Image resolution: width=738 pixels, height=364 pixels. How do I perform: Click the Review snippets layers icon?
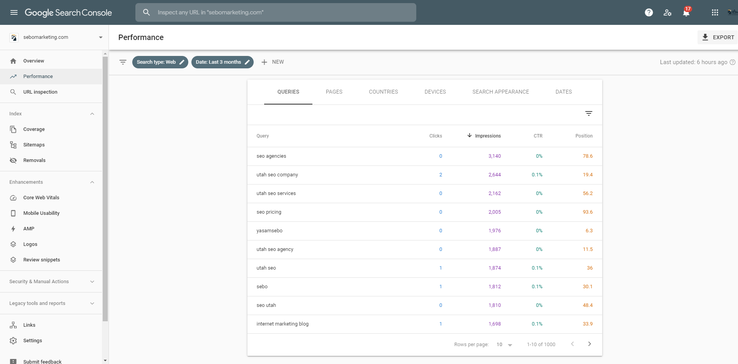[x=13, y=260]
